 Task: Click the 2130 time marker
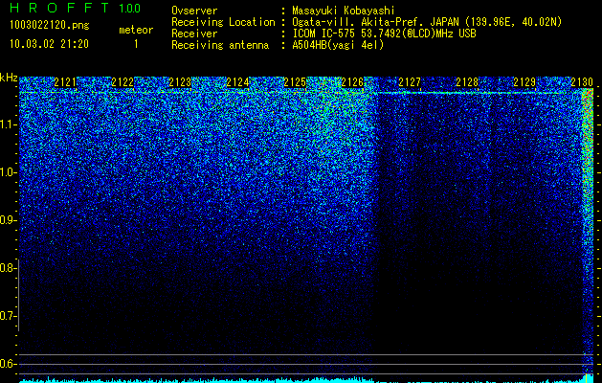click(582, 82)
